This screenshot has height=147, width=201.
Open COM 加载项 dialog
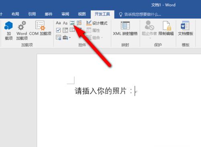(40, 28)
